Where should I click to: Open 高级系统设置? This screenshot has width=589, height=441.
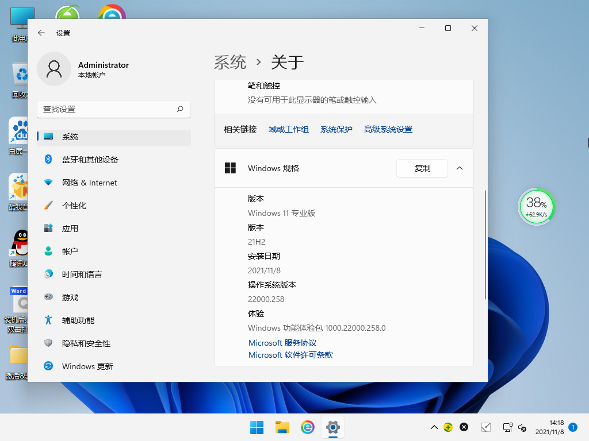388,129
